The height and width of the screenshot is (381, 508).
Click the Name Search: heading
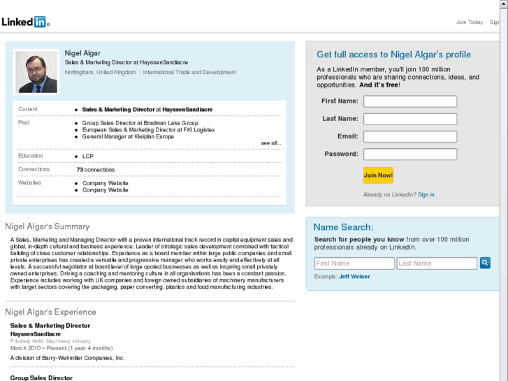pyautogui.click(x=343, y=227)
